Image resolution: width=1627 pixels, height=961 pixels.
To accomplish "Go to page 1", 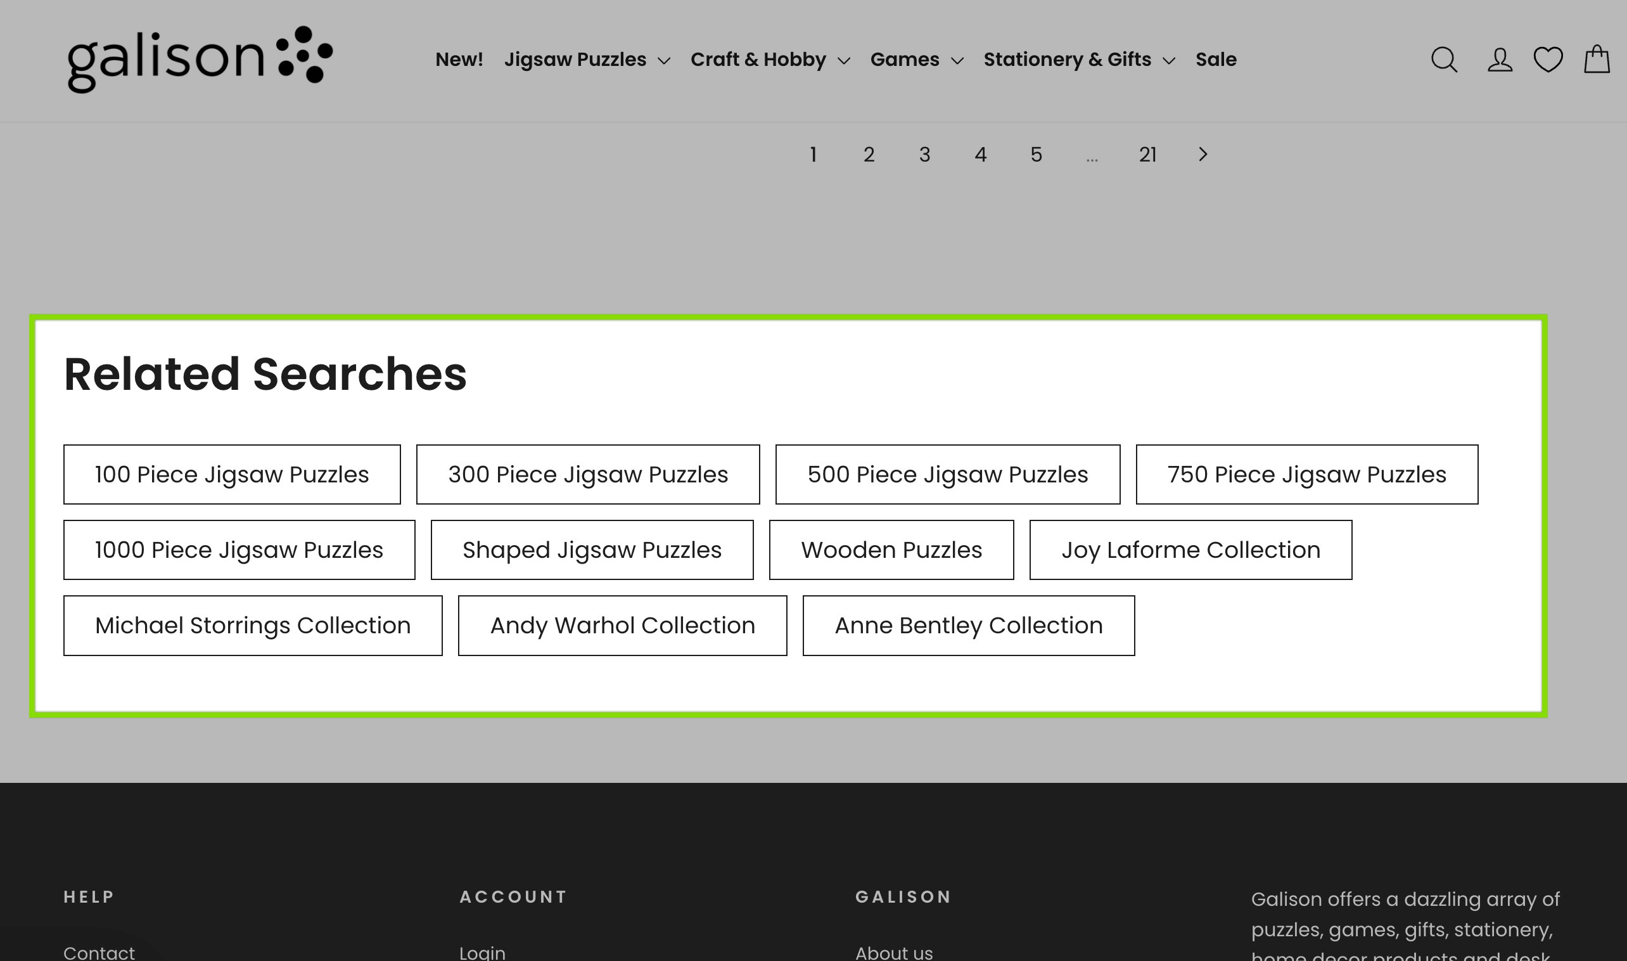I will (813, 155).
